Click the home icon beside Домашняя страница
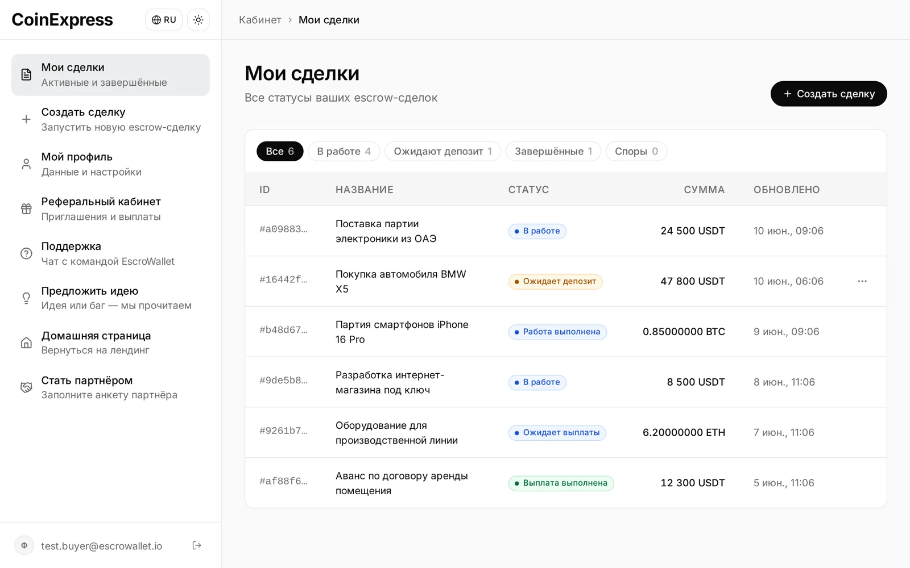 click(26, 343)
